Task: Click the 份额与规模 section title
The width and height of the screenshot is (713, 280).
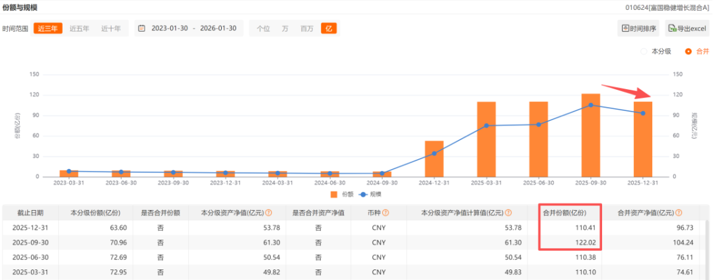Action: coord(20,8)
